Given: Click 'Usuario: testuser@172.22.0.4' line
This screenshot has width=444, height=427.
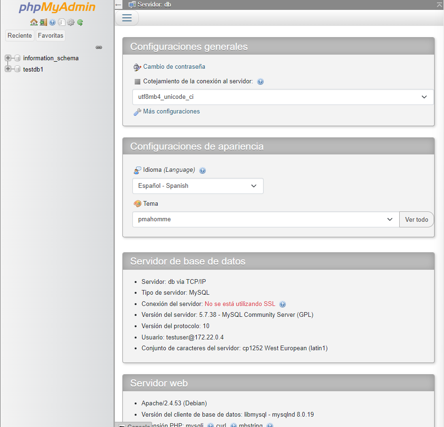Looking at the screenshot, I should [183, 337].
